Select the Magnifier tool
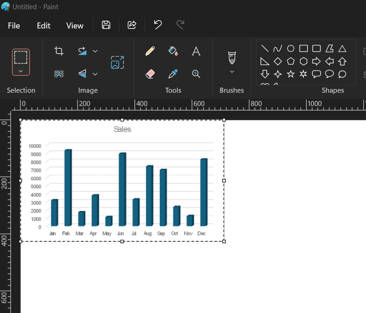Screen dimensions: 366x313 (196, 74)
